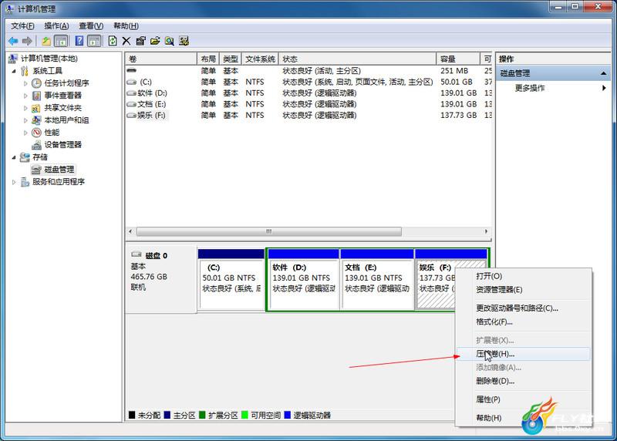Screen dimensions: 617x441
Task: Choose 打开(O) in context menu
Action: (x=523, y=276)
